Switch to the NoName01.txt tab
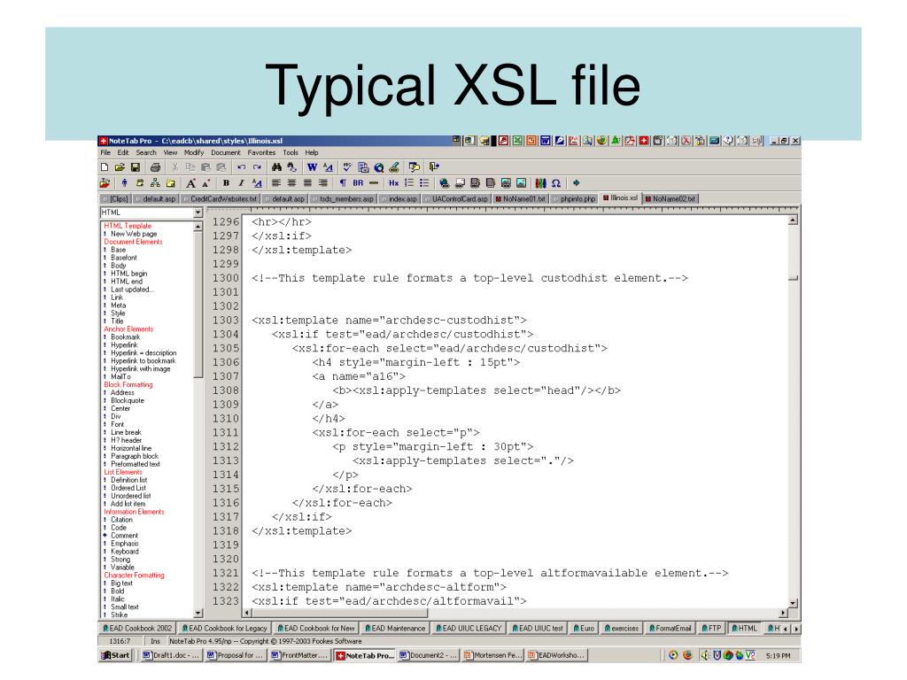Screen dimensions: 907x680 point(520,199)
